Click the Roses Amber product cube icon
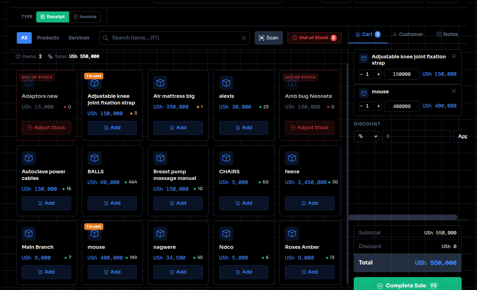The width and height of the screenshot is (477, 290). click(x=292, y=234)
